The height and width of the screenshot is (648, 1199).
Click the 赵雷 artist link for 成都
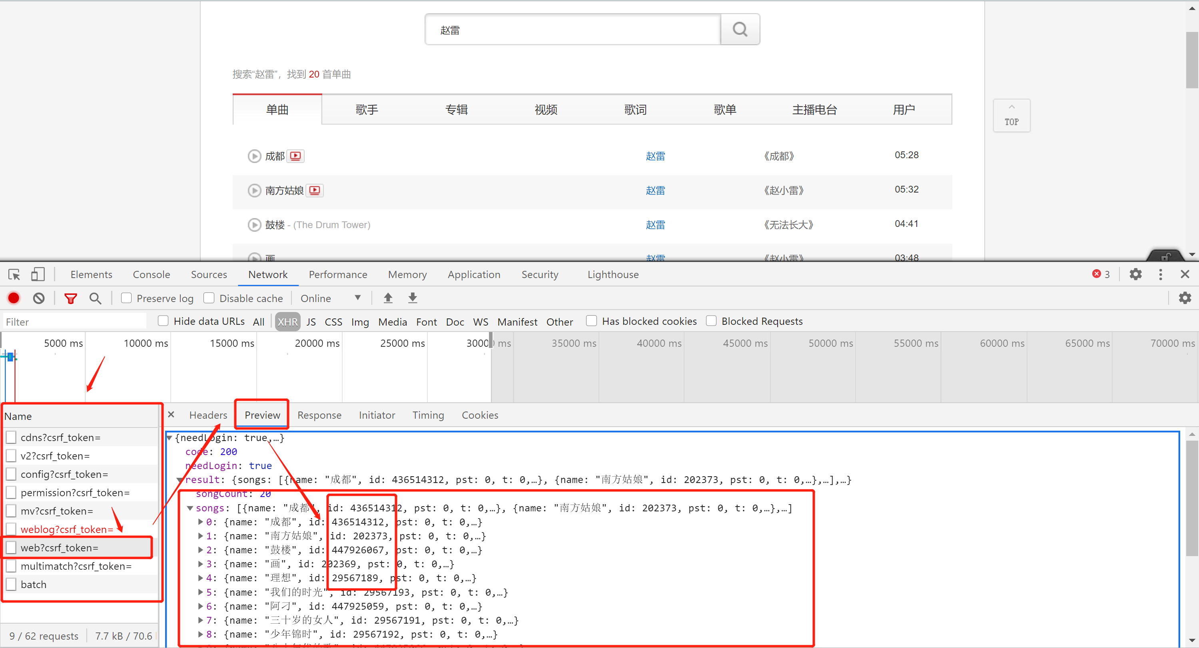(655, 156)
